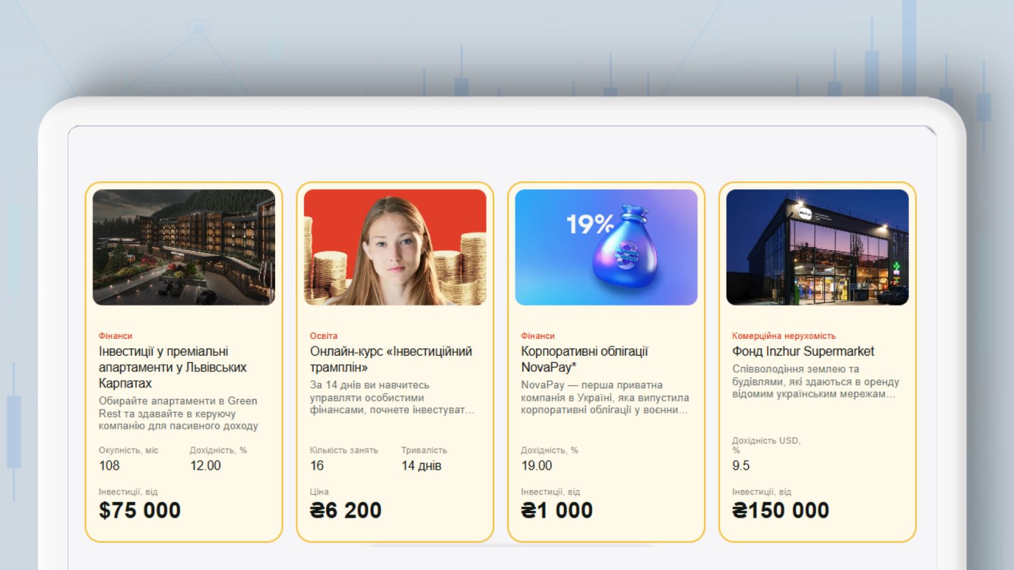Click the Green Rest apartments description text
The height and width of the screenshot is (570, 1014).
pyautogui.click(x=178, y=414)
